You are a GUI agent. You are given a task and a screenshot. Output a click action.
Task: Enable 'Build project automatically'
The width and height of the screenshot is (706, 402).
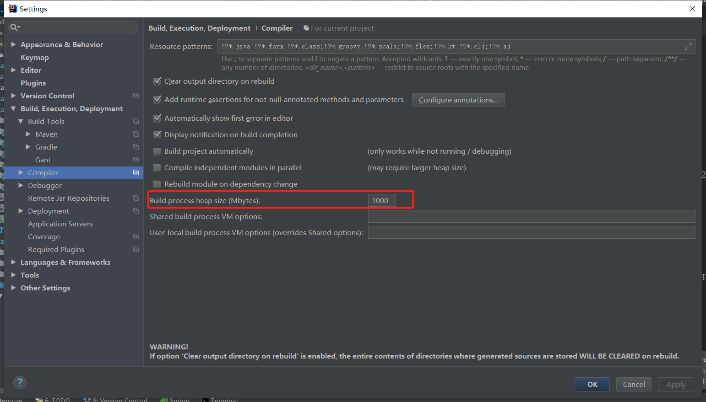tap(157, 151)
